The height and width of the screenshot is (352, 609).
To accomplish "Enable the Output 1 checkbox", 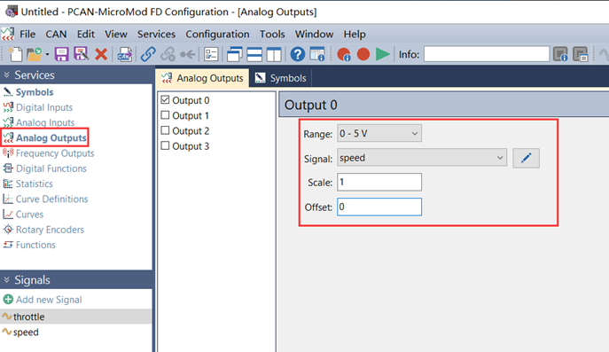I will [x=165, y=115].
